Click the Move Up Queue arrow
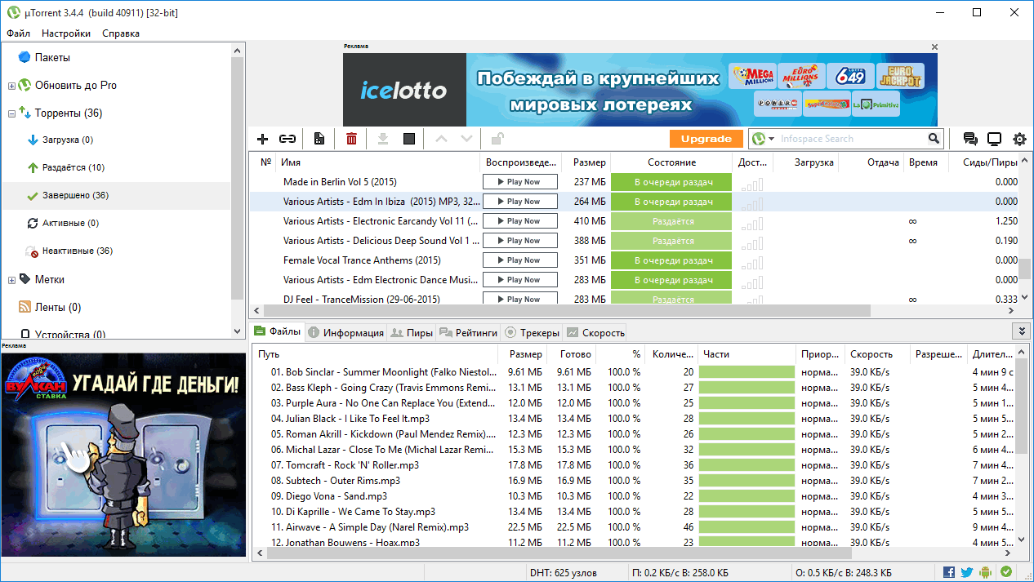The height and width of the screenshot is (582, 1034). click(442, 139)
